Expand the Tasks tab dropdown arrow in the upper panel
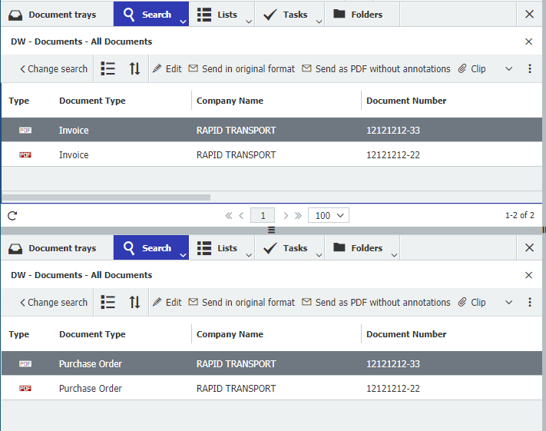 pos(319,21)
